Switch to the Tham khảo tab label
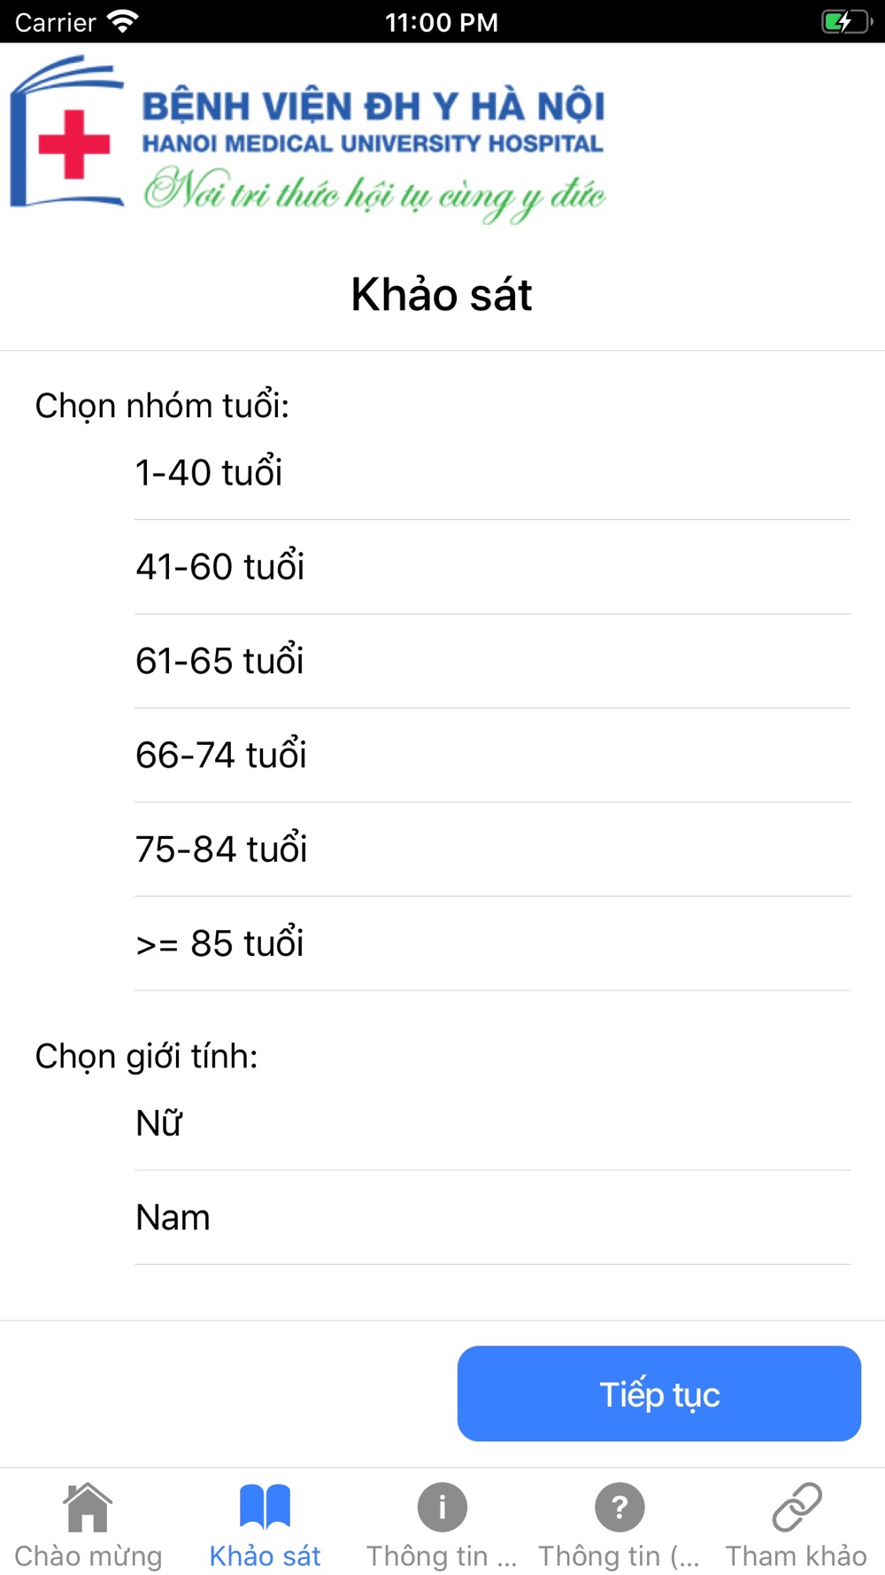 click(x=796, y=1556)
